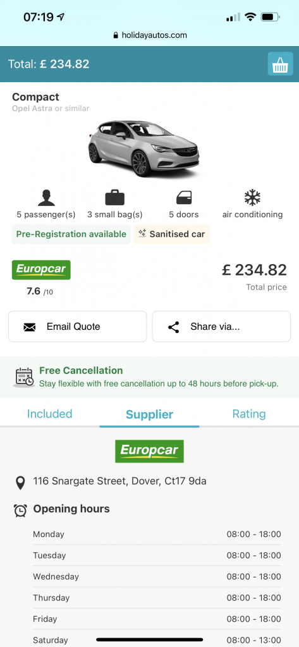Tap the air conditioning snowflake icon

click(x=252, y=198)
